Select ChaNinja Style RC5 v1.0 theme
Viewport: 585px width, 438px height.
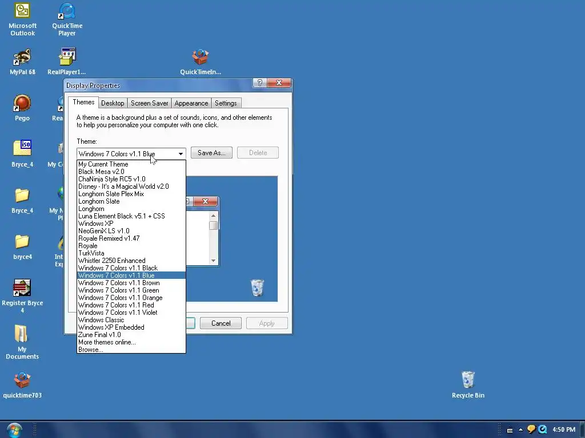[131, 179]
